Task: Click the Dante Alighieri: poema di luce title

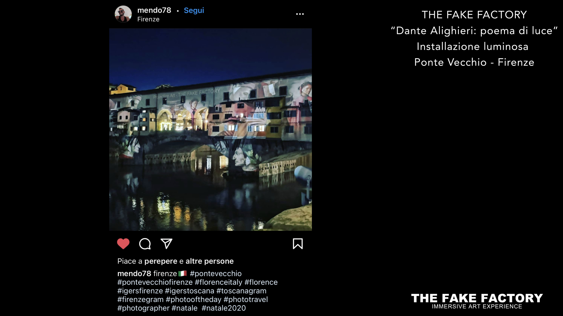Action: 474,31
